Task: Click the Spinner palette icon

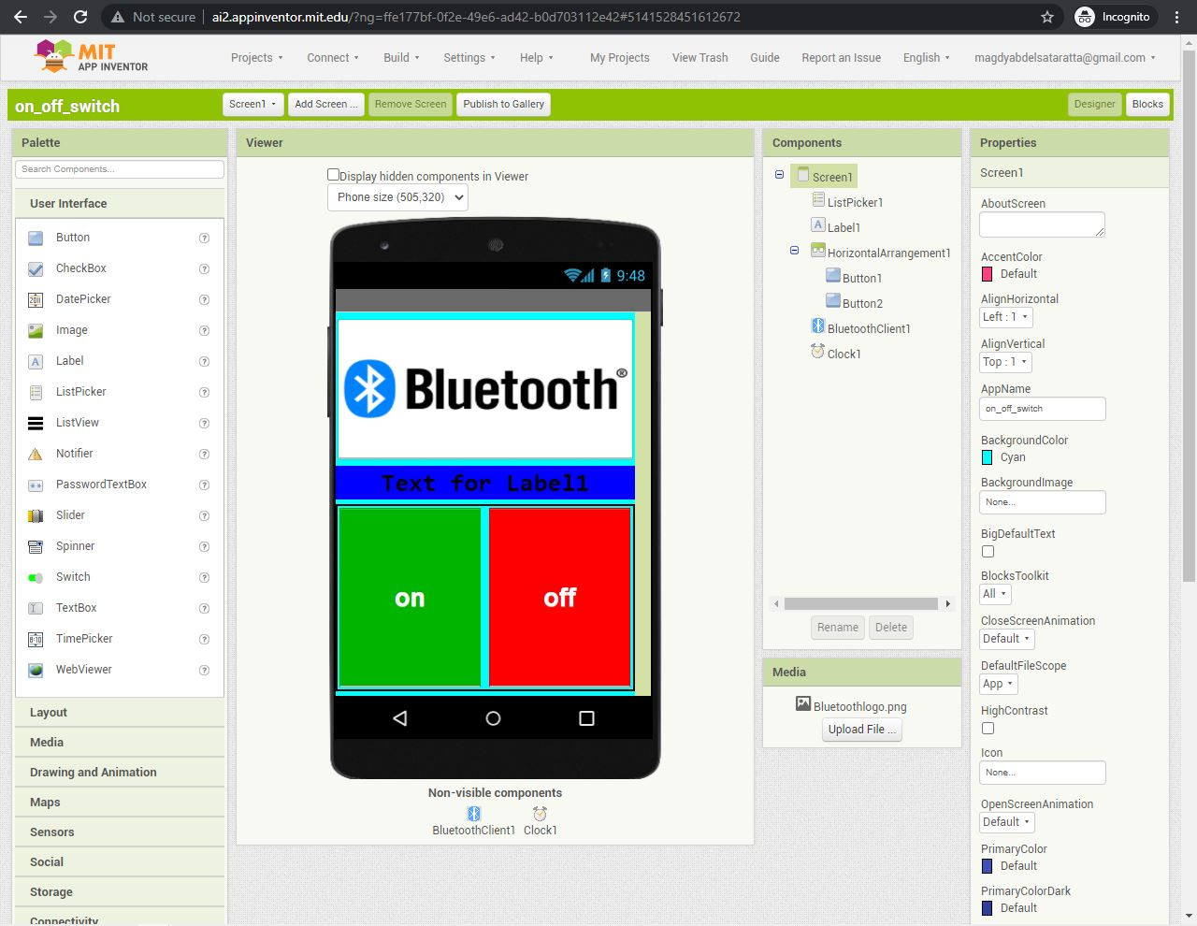Action: tap(36, 546)
